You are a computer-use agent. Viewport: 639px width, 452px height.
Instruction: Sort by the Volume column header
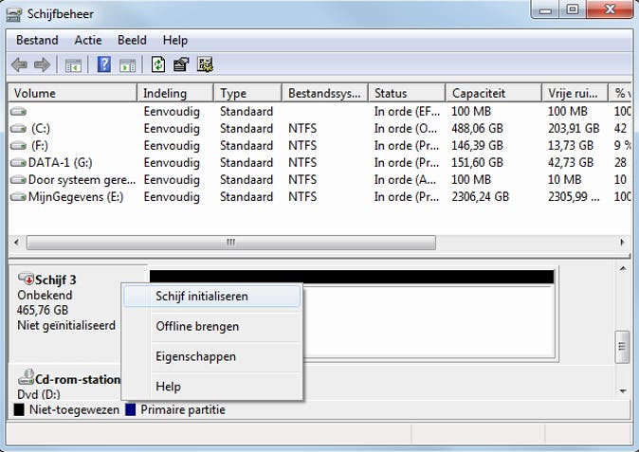click(73, 93)
